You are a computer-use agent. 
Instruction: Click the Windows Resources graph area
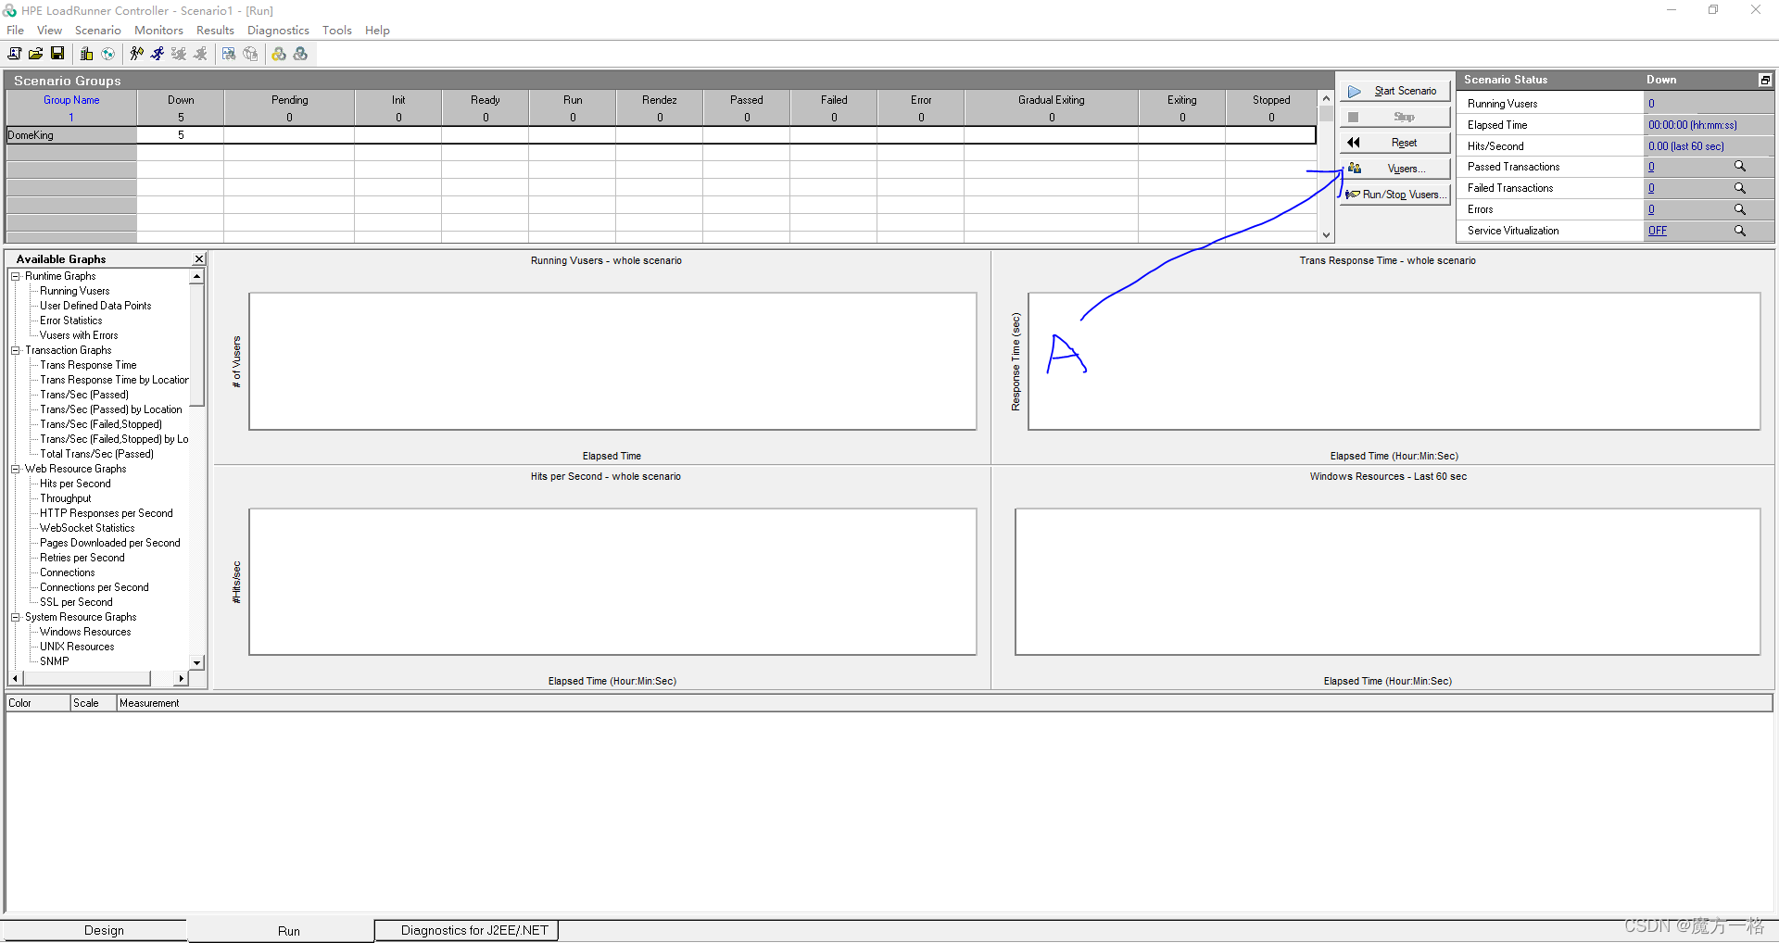(x=1387, y=582)
